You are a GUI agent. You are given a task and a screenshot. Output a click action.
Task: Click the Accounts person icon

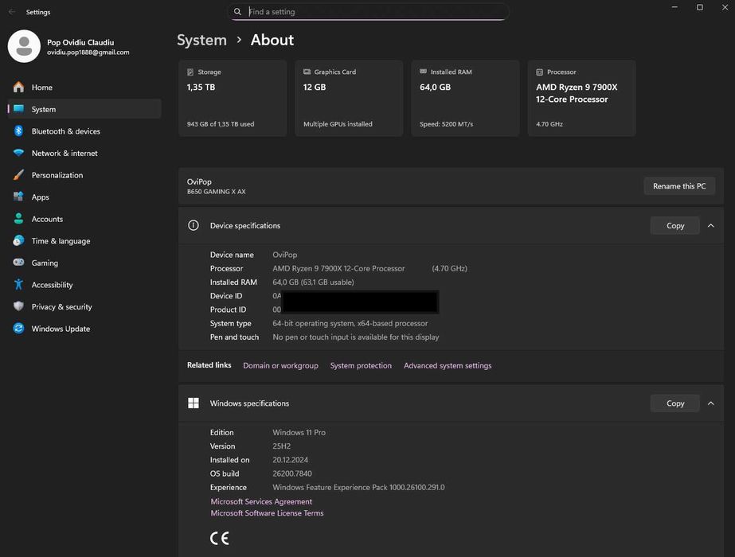[19, 219]
